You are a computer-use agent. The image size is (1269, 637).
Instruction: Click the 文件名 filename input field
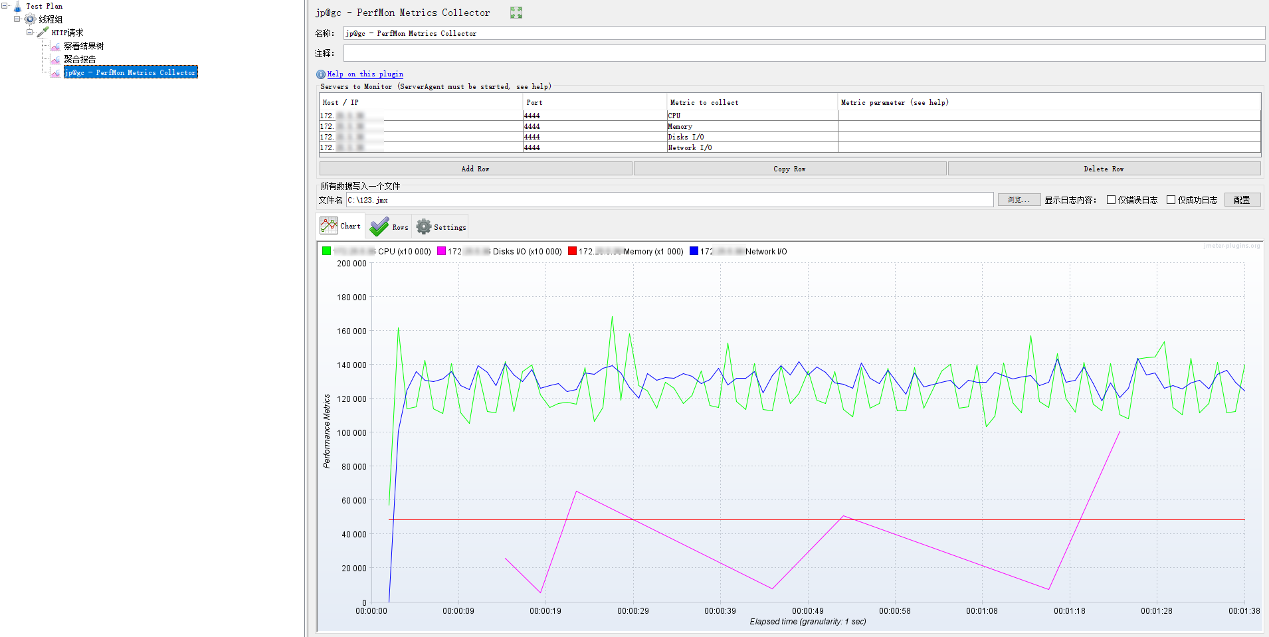coord(670,200)
